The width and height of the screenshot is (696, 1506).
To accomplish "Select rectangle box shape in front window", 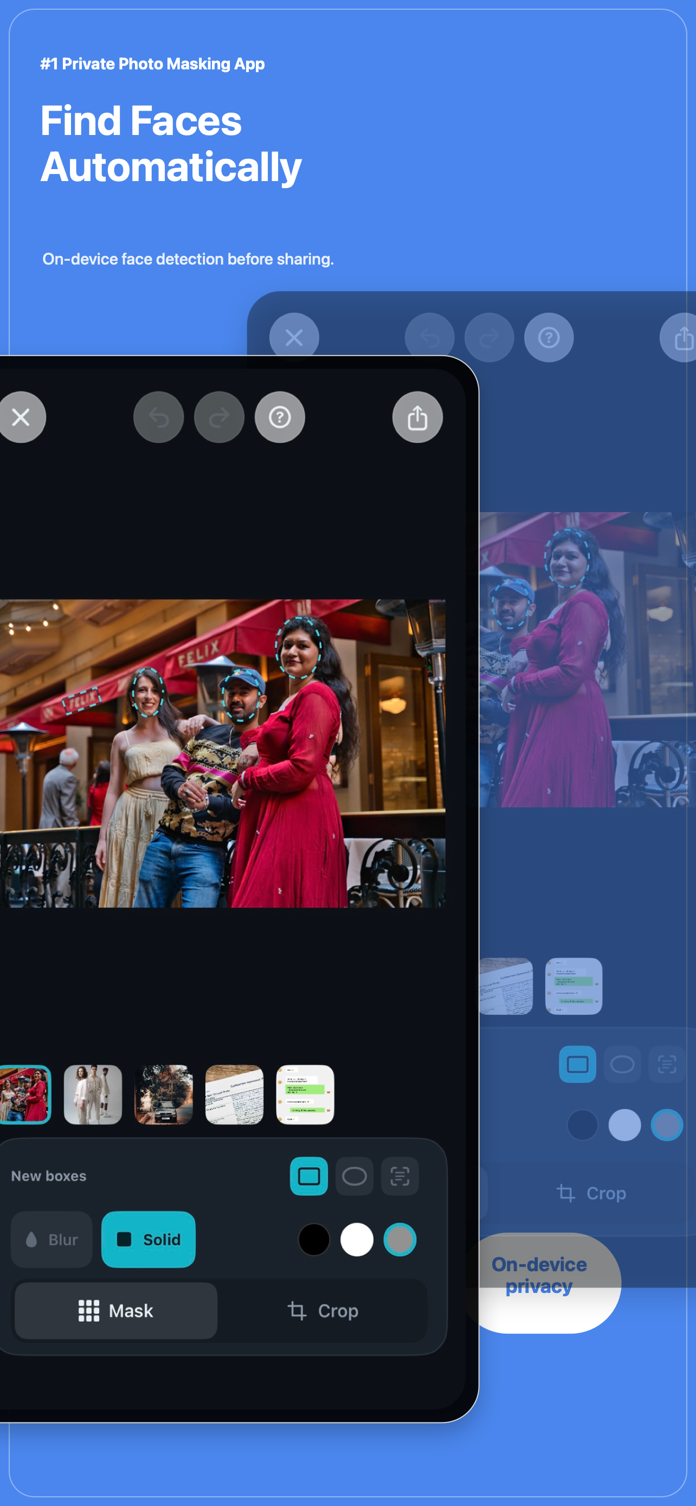I will coord(308,1176).
